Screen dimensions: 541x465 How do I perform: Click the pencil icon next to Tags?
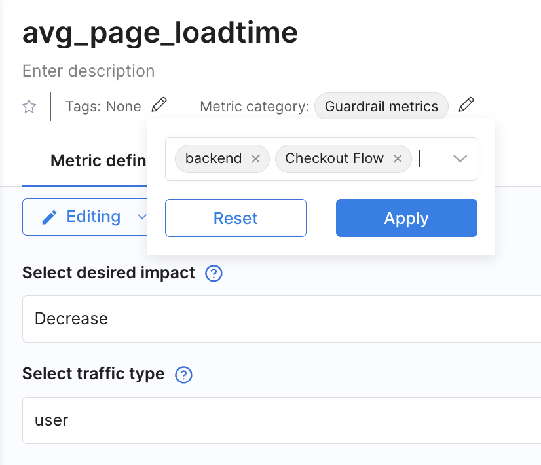coord(159,105)
